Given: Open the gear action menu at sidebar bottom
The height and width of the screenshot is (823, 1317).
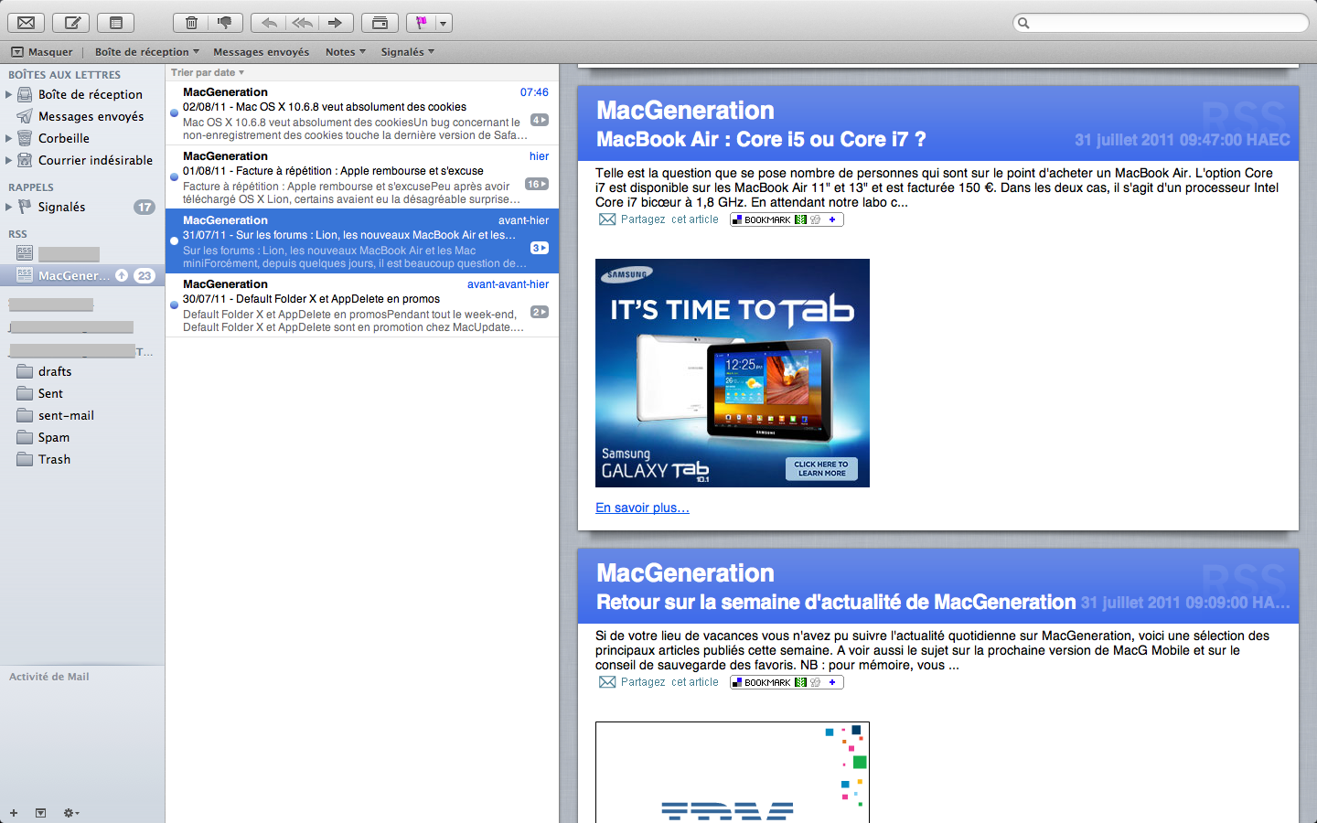Looking at the screenshot, I should point(71,813).
